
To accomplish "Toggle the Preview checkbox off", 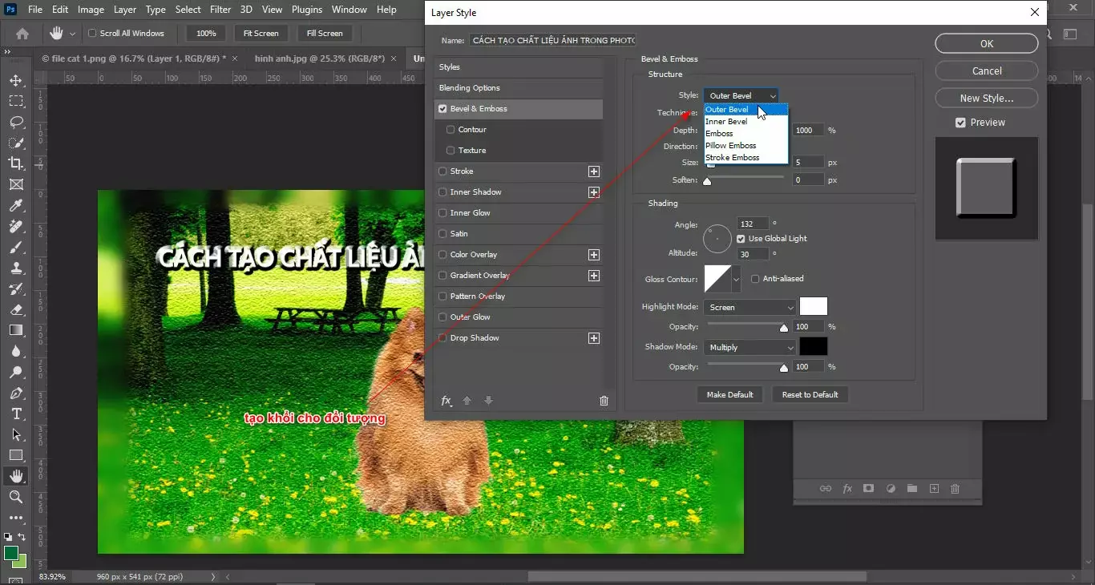I will pyautogui.click(x=960, y=122).
